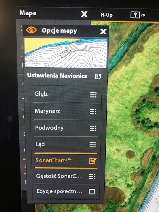This screenshot has width=159, height=212.
Task: Uncheck the SonarCharts checkbox
Action: [x=93, y=161]
